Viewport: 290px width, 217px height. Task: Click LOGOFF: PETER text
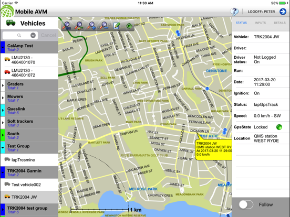261,12
